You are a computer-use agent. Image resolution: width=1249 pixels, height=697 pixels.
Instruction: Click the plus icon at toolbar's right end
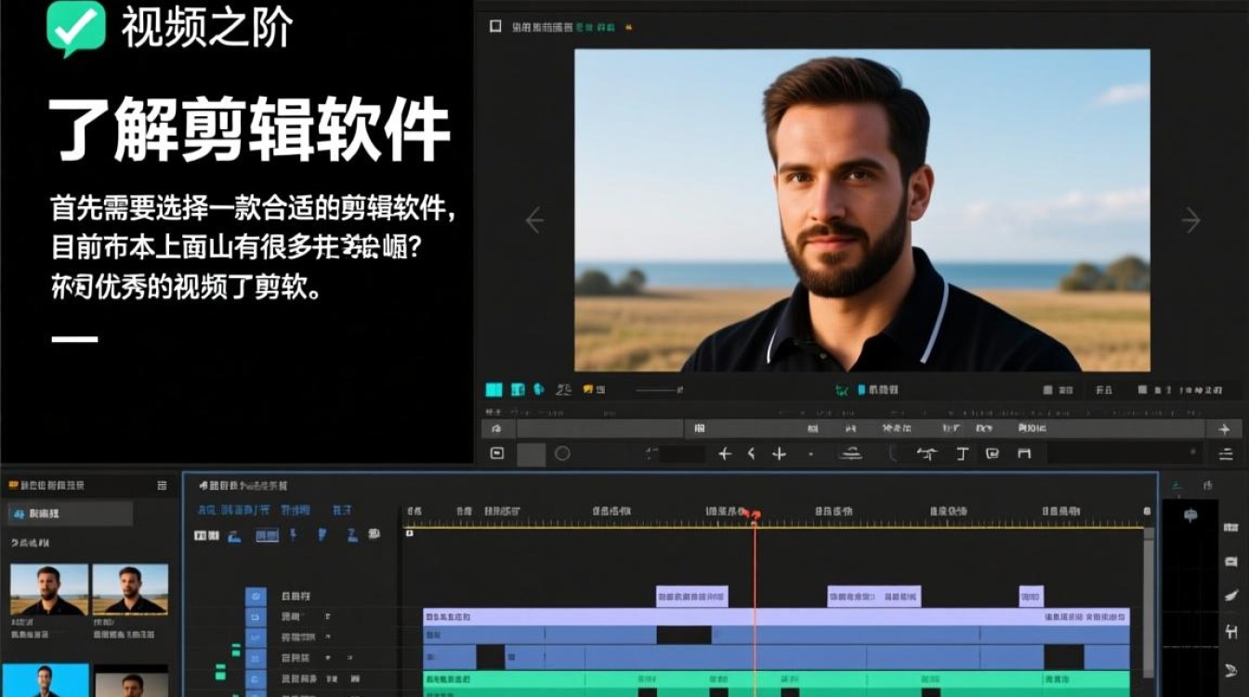coord(1224,429)
